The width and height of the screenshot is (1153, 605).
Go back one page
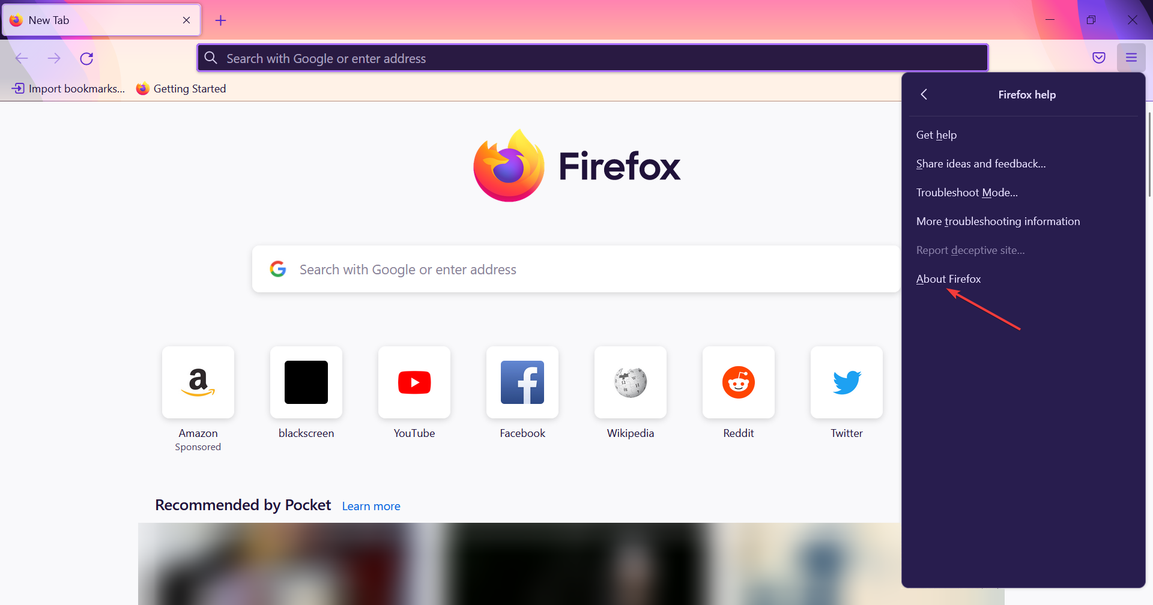click(22, 58)
